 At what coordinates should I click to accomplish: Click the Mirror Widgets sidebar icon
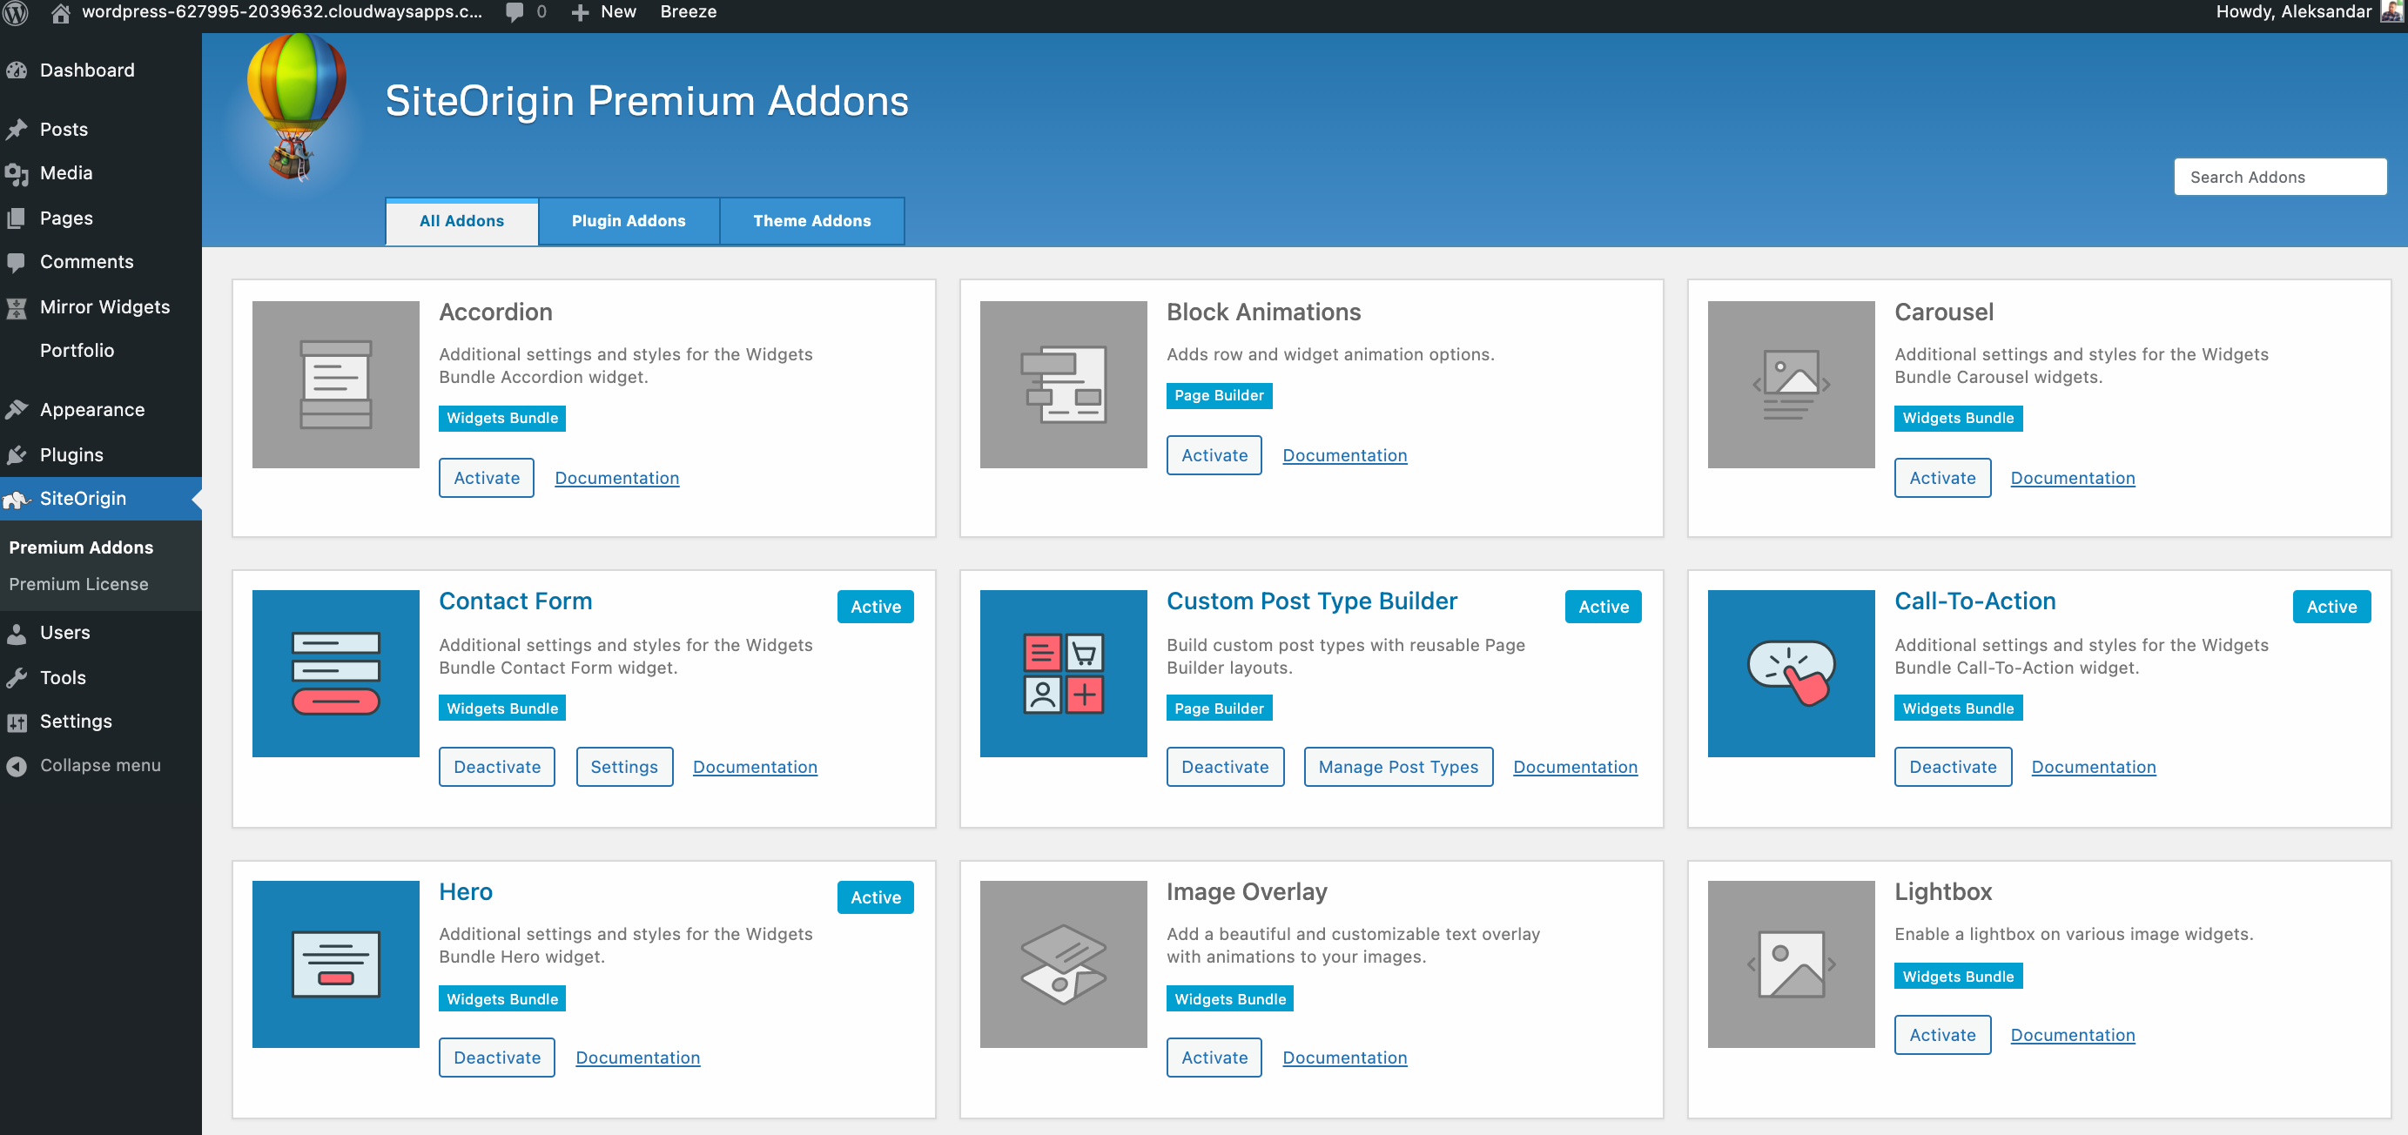click(17, 306)
